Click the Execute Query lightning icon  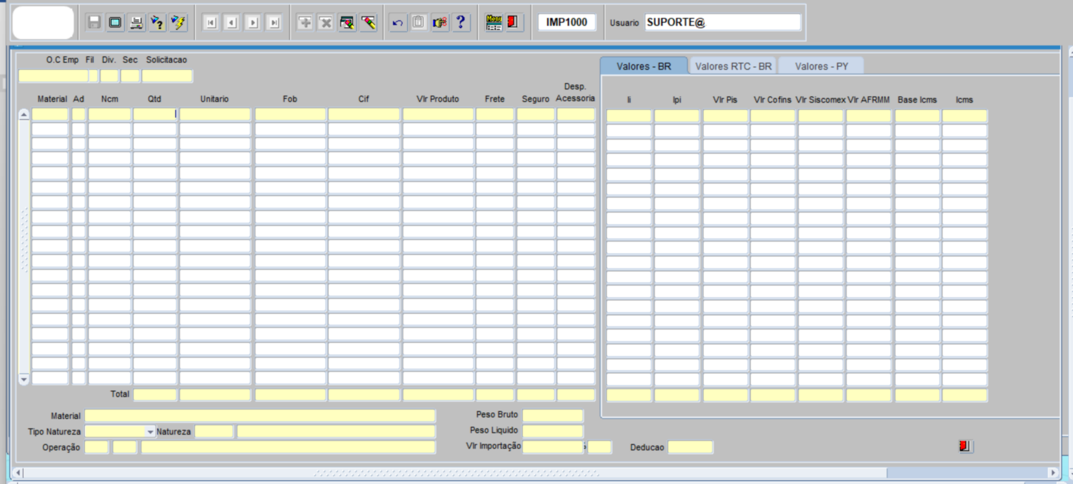point(178,23)
